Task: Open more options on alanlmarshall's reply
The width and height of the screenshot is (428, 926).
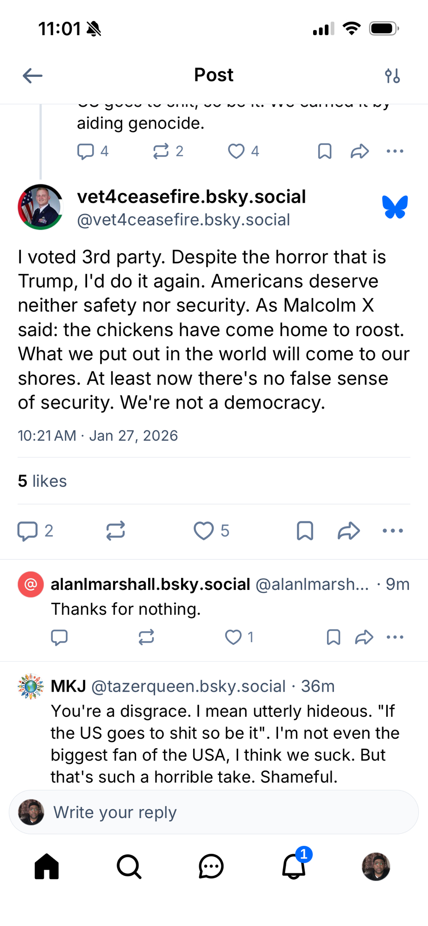Action: point(395,637)
